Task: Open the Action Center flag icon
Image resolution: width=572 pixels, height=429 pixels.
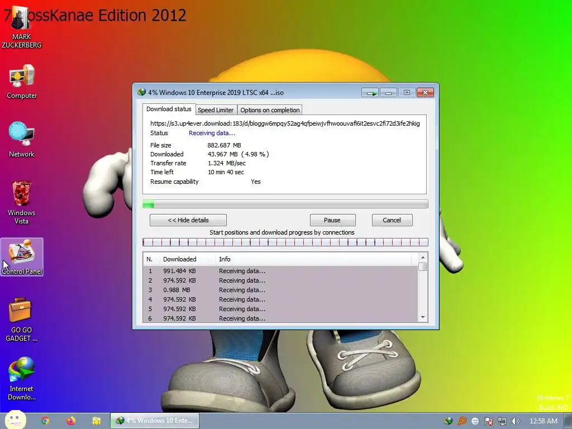Action: click(488, 421)
